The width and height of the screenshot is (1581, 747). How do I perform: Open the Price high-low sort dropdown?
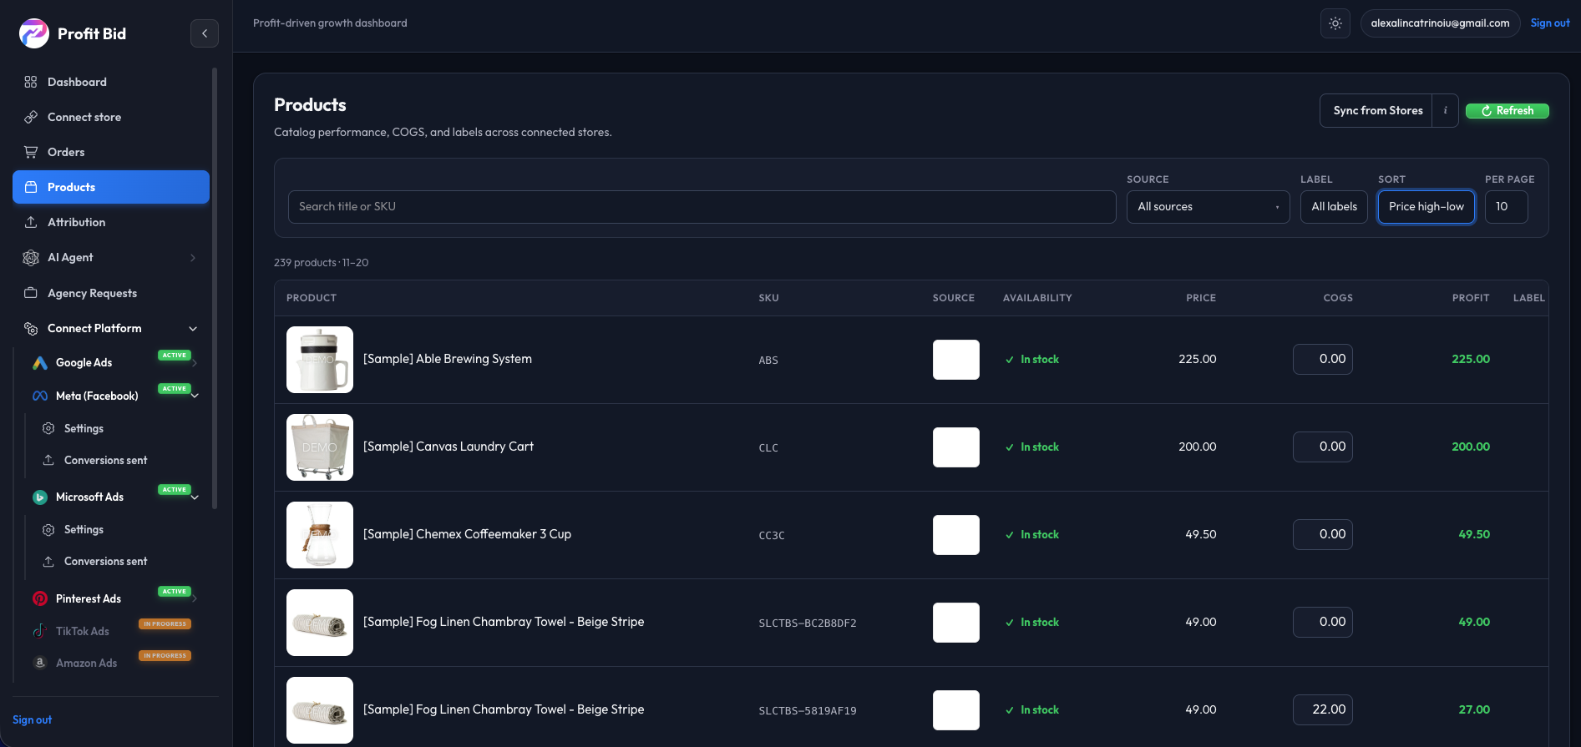pyautogui.click(x=1426, y=207)
